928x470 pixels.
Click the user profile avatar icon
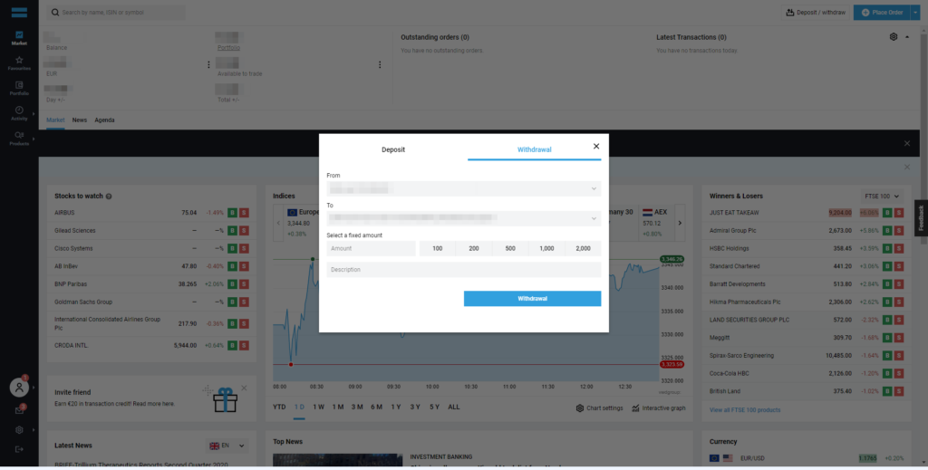(19, 387)
